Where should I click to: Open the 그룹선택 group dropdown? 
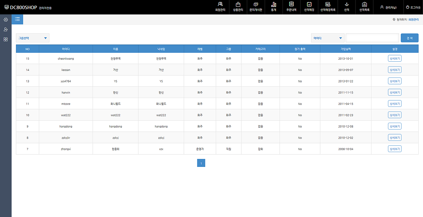(32, 38)
